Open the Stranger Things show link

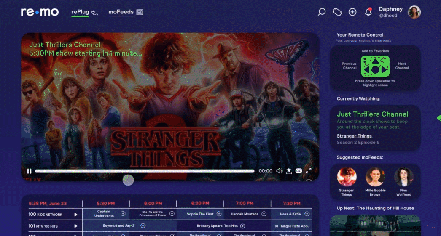pos(355,136)
